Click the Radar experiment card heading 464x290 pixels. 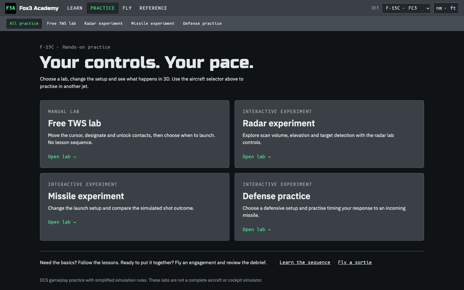(x=279, y=123)
